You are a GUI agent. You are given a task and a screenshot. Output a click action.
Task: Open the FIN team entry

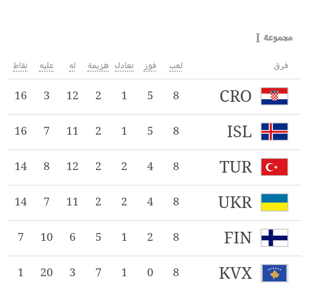click(x=238, y=238)
